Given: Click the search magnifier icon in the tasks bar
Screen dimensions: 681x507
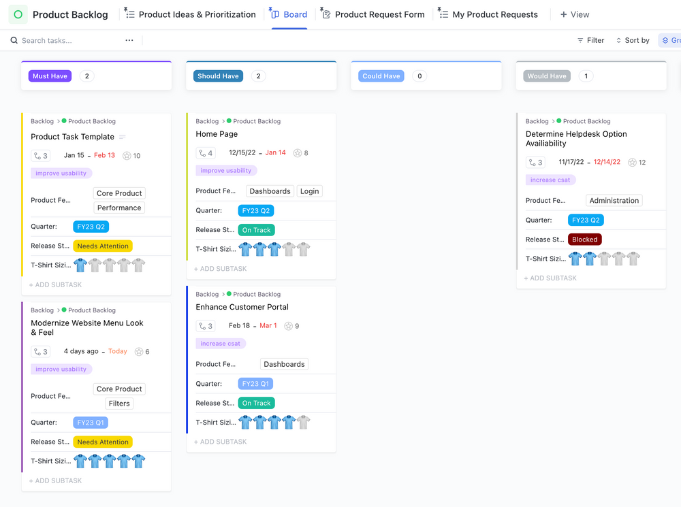Looking at the screenshot, I should pos(14,40).
